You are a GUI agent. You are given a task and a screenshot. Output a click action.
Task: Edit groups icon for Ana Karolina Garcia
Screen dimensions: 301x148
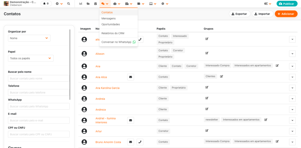(x=207, y=87)
